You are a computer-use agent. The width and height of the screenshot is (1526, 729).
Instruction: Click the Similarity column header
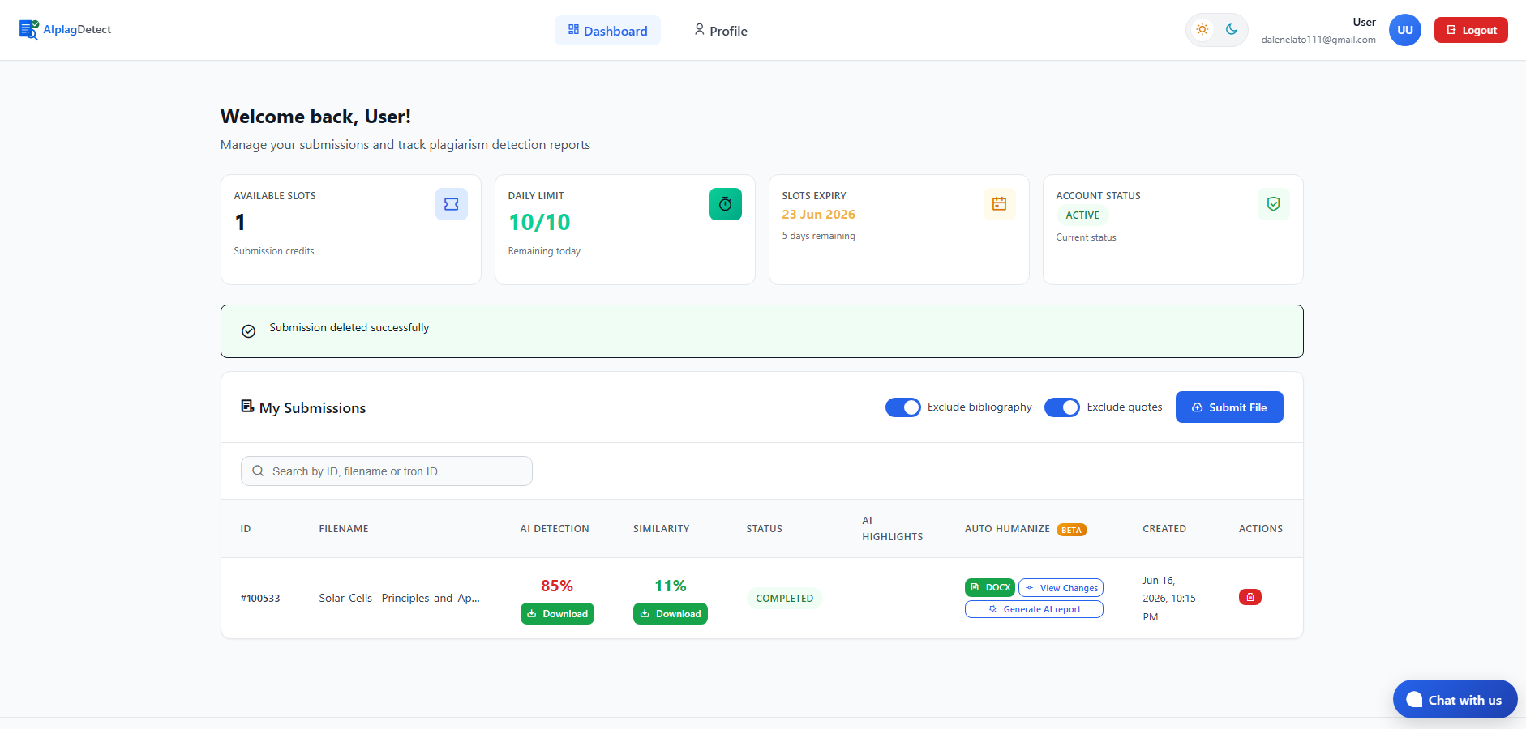[662, 529]
